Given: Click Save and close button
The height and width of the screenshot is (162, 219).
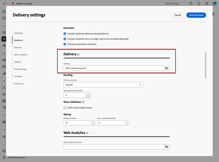Looking at the screenshot, I should click(x=196, y=15).
